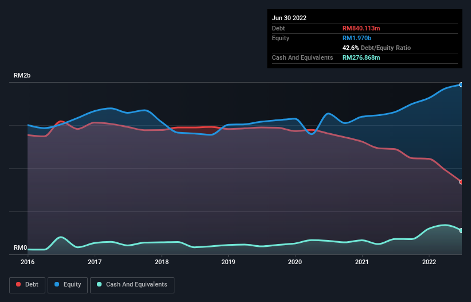
Task: Click the RM2b y-axis label
Action: pos(22,75)
